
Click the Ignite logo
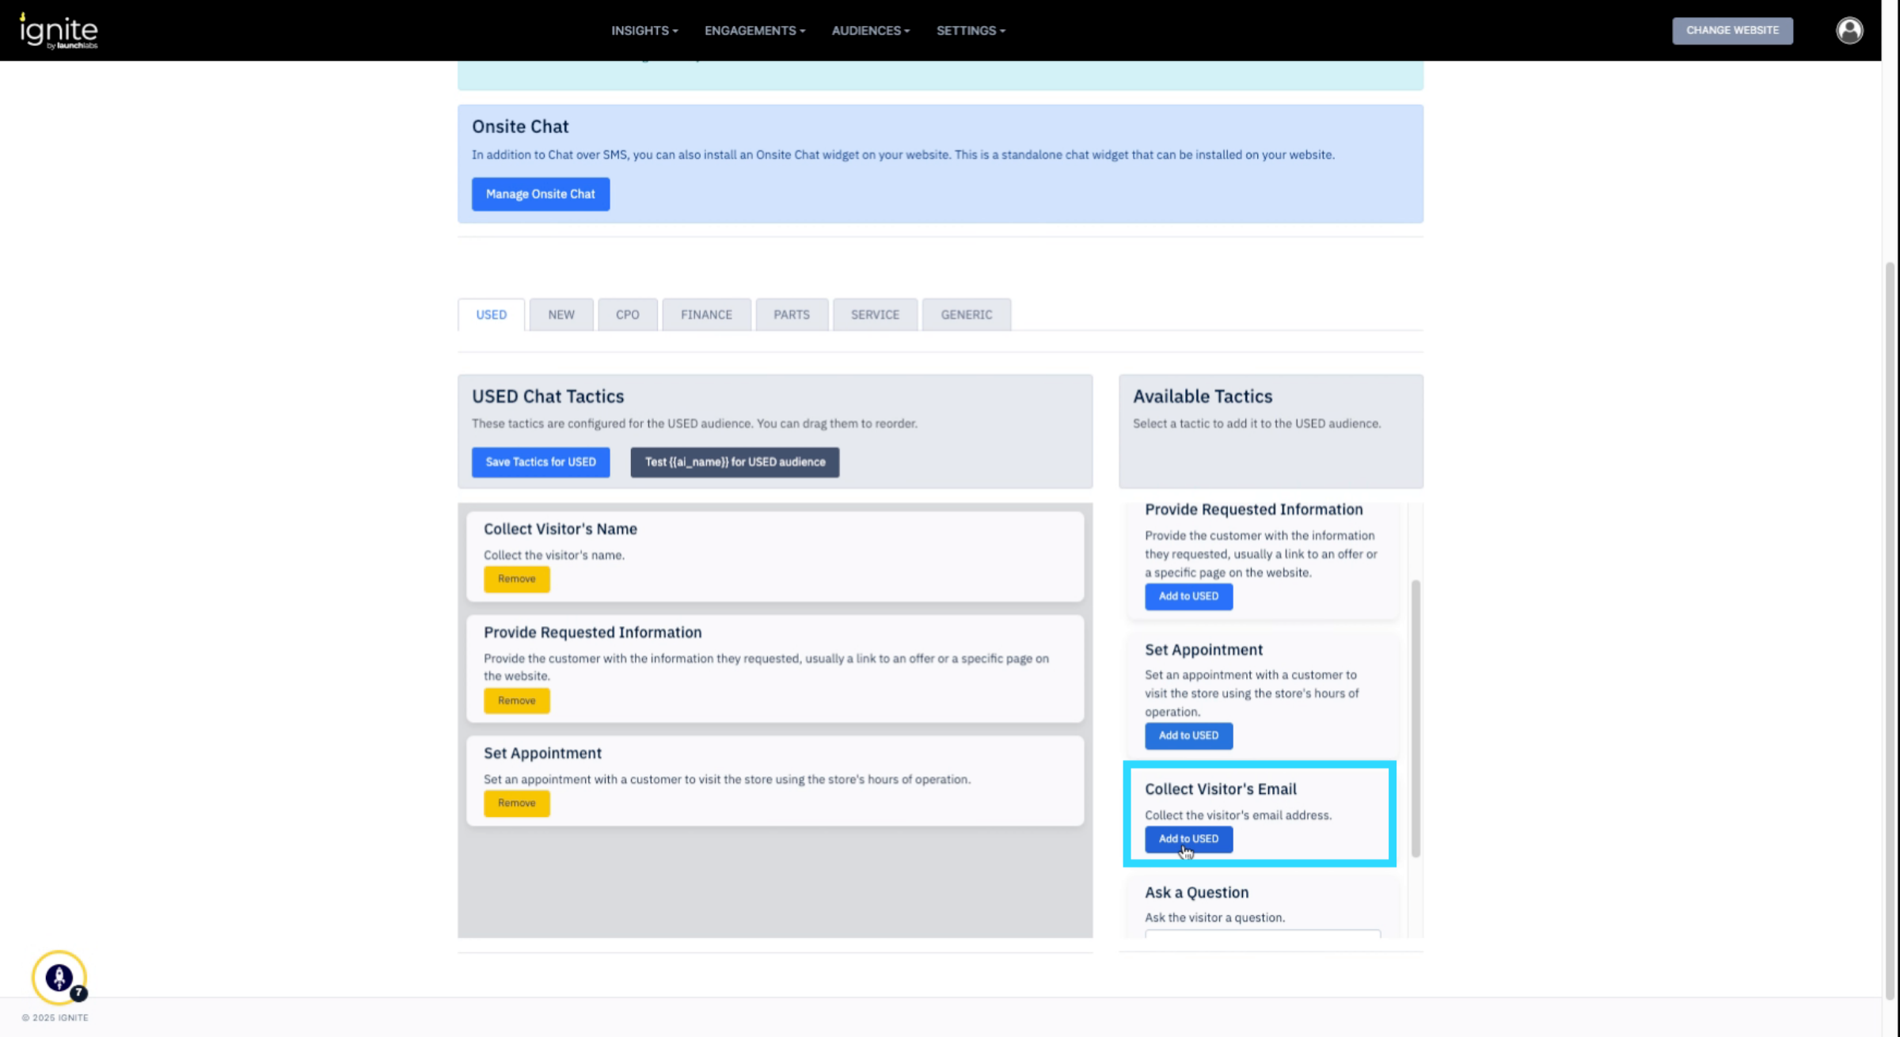59,31
